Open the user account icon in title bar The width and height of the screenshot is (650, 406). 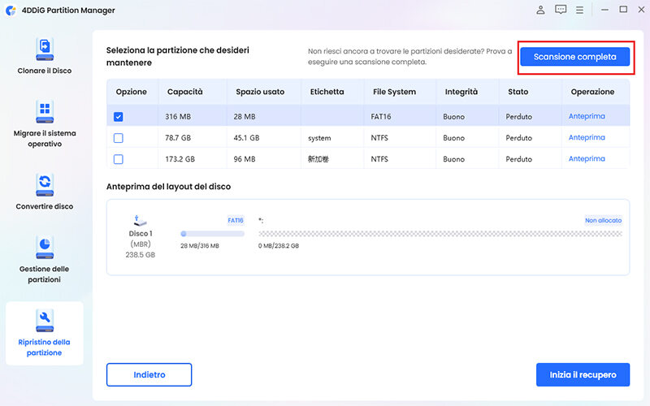click(x=540, y=10)
